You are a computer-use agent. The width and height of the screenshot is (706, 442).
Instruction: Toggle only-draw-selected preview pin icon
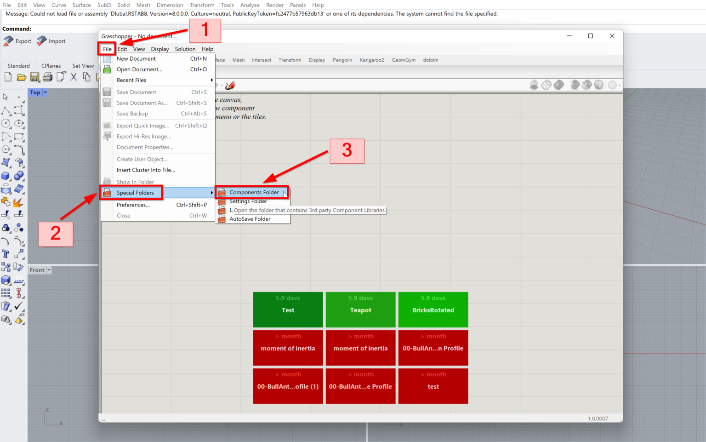click(575, 85)
